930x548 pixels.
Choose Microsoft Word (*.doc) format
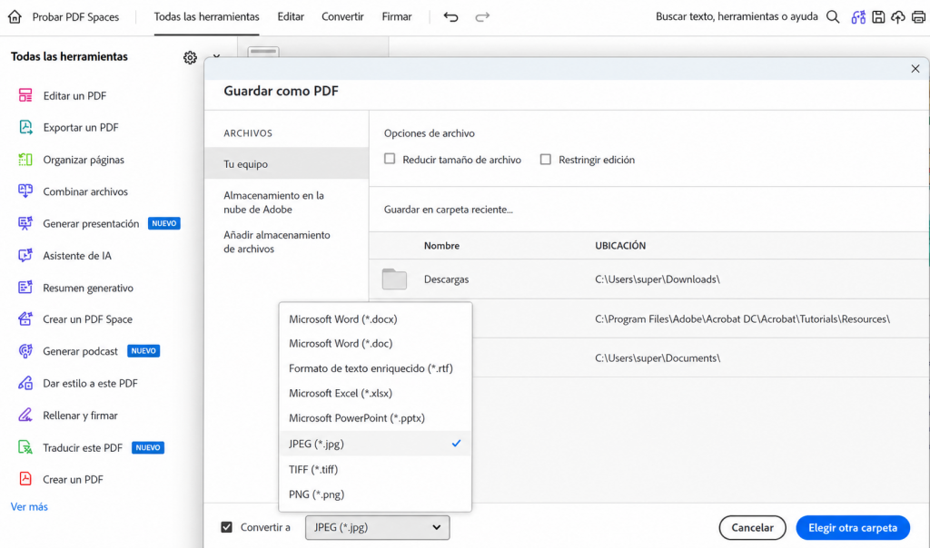pos(375,344)
